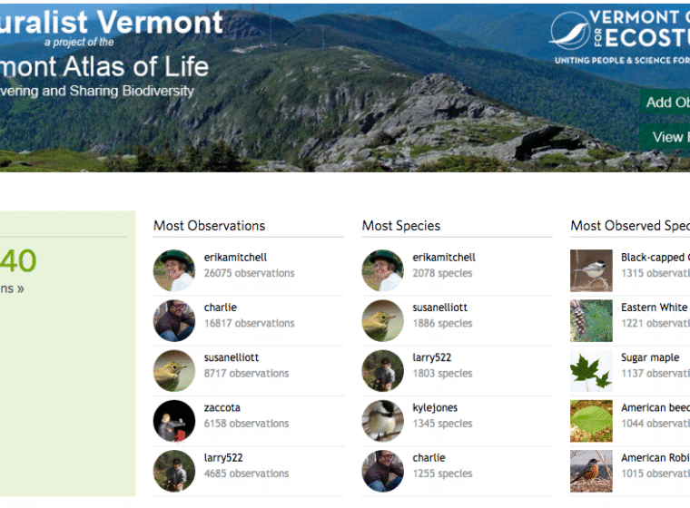Open kylejones's avatar under Most Species

click(383, 421)
